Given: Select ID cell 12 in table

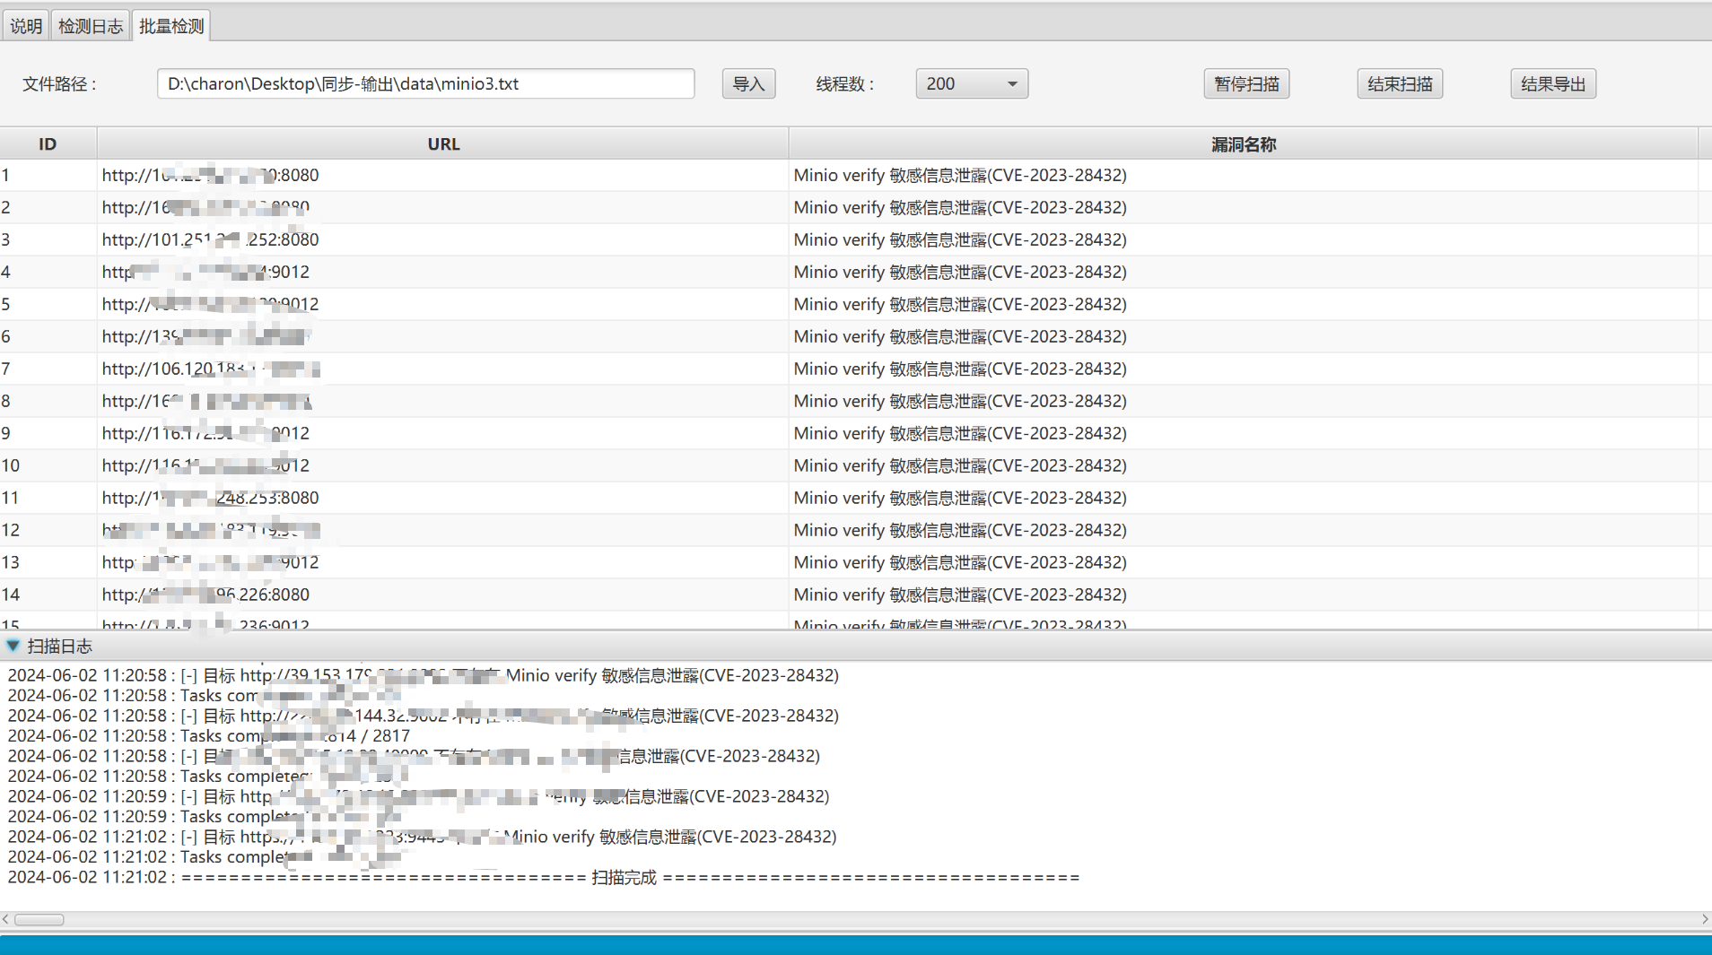Looking at the screenshot, I should pos(48,530).
